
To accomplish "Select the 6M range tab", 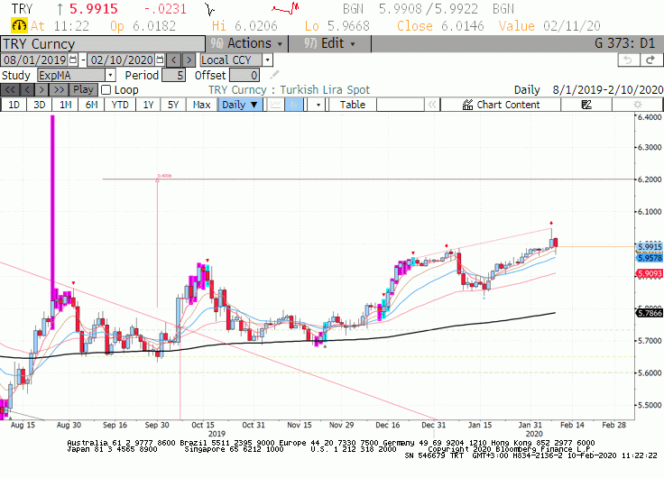I will [x=91, y=105].
